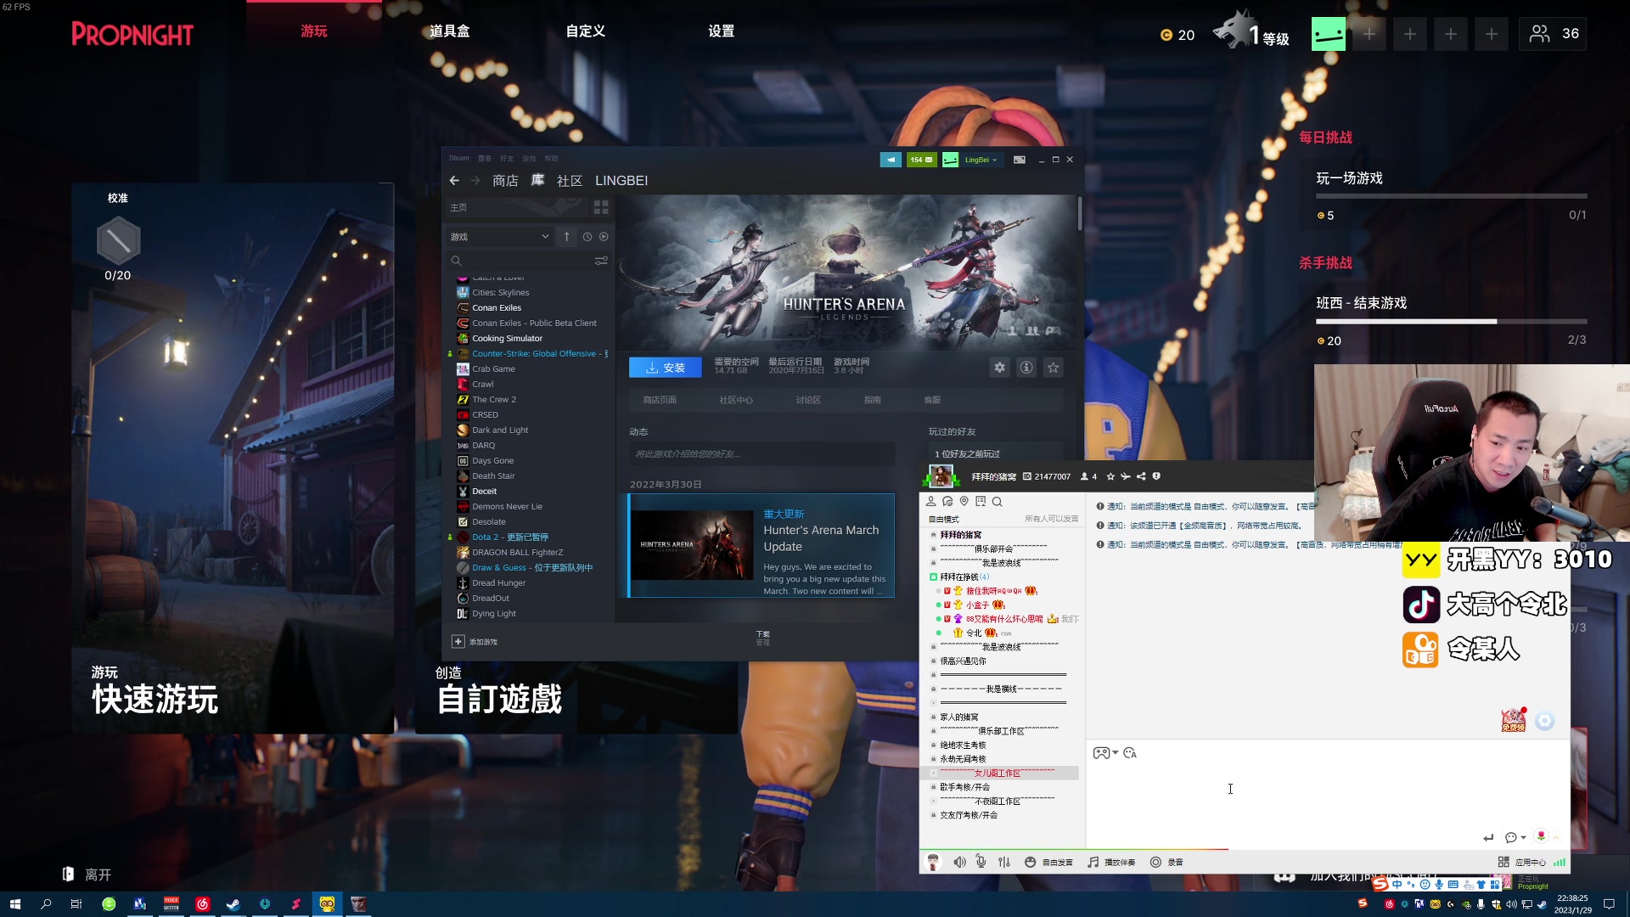The image size is (1630, 917).
Task: Switch Steam library to grid view icon
Action: pos(601,207)
